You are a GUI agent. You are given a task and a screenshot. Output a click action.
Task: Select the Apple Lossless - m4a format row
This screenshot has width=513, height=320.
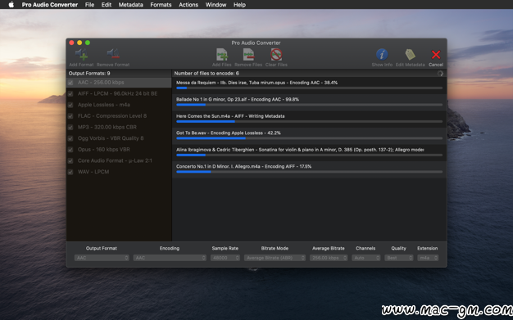119,105
